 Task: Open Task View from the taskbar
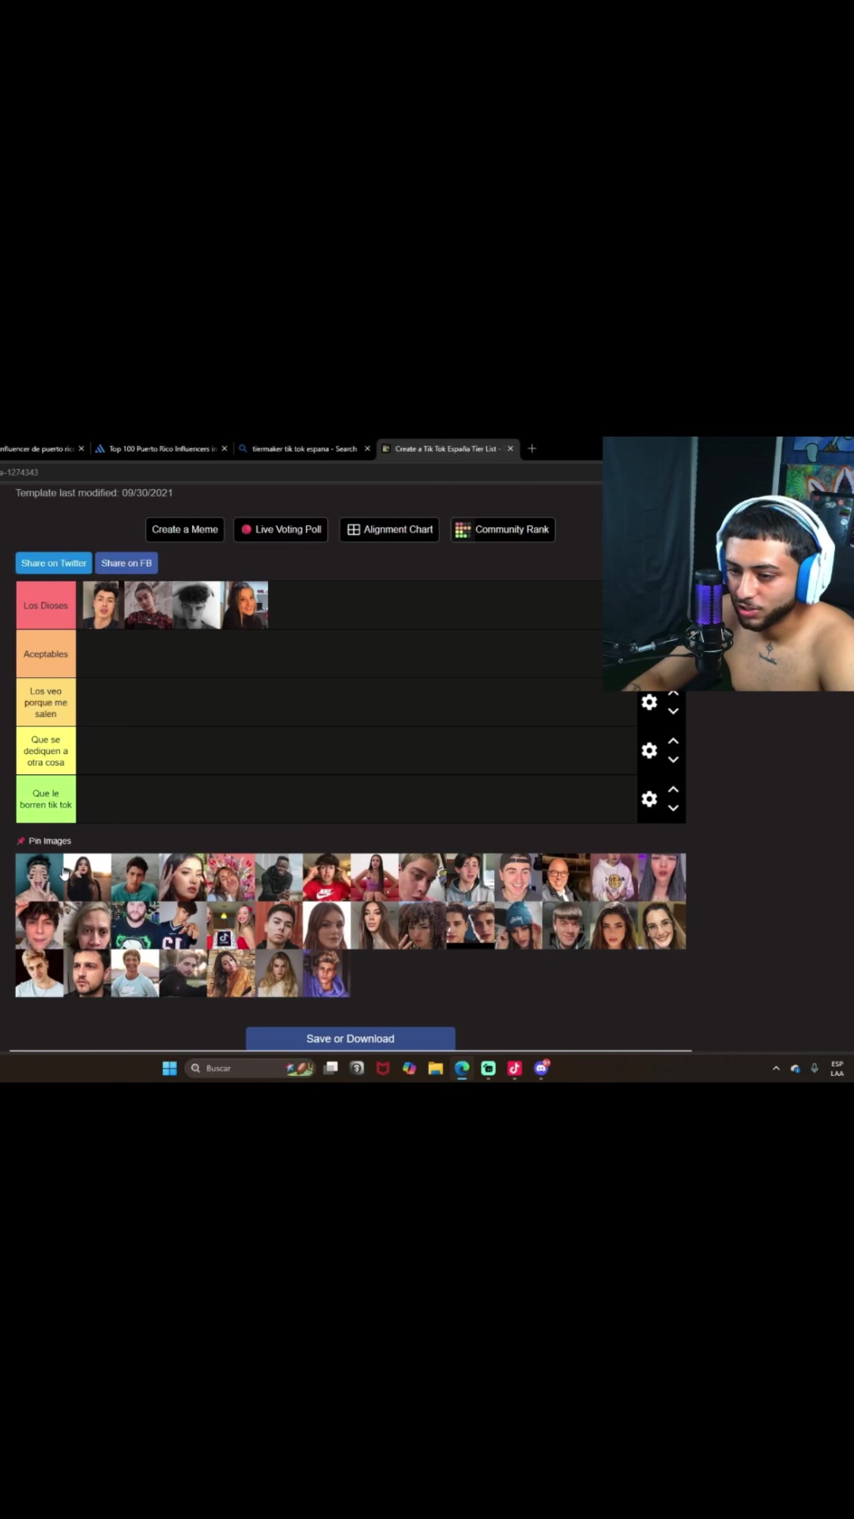tap(331, 1068)
